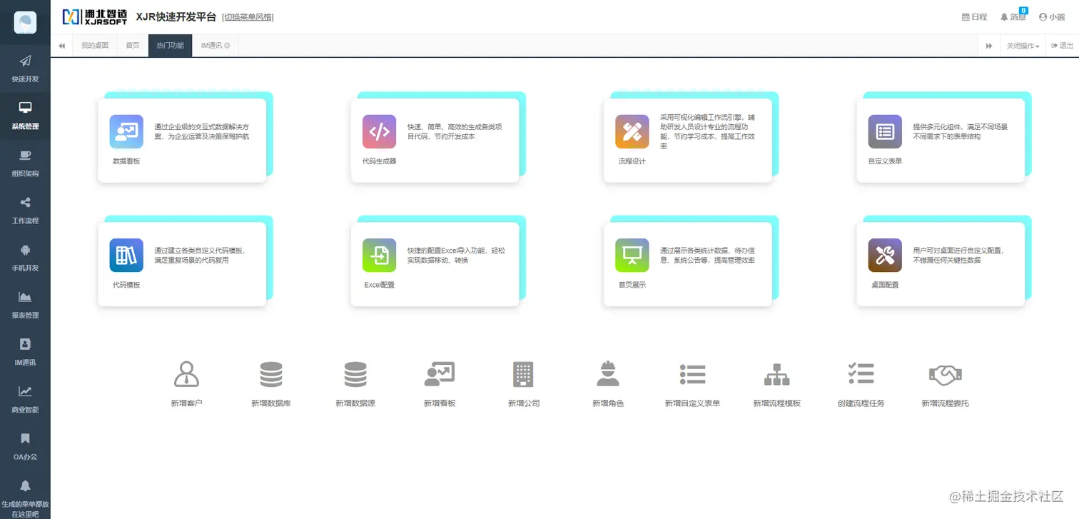Click 切换菜单风格 link

pyautogui.click(x=248, y=17)
